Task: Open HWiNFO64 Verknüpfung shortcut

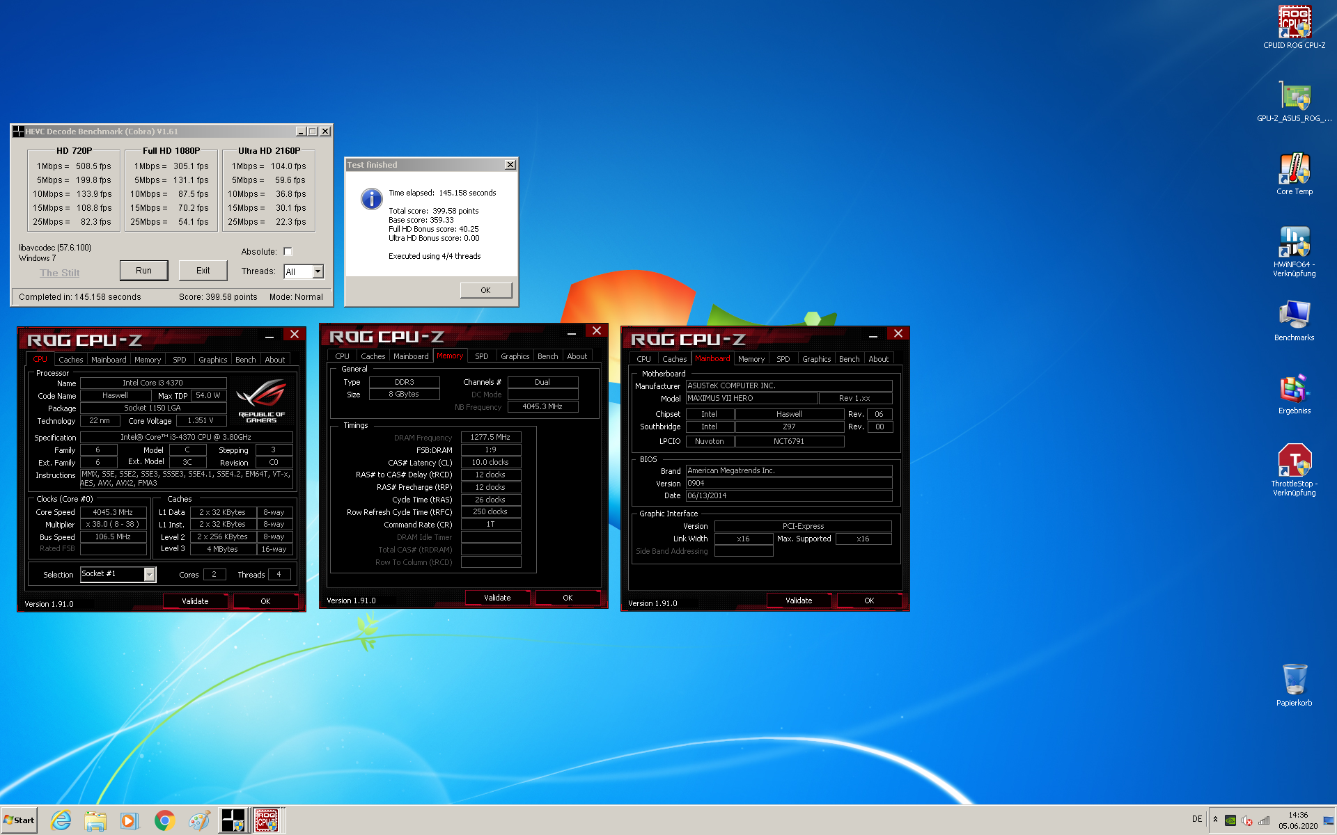Action: pyautogui.click(x=1294, y=250)
